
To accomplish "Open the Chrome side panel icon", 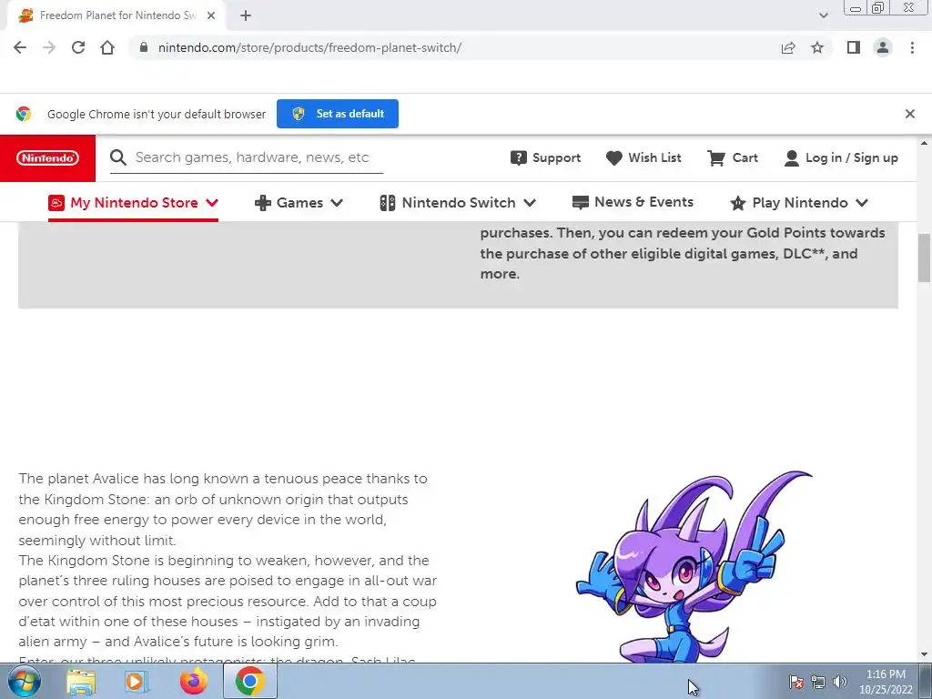I will coord(854,47).
